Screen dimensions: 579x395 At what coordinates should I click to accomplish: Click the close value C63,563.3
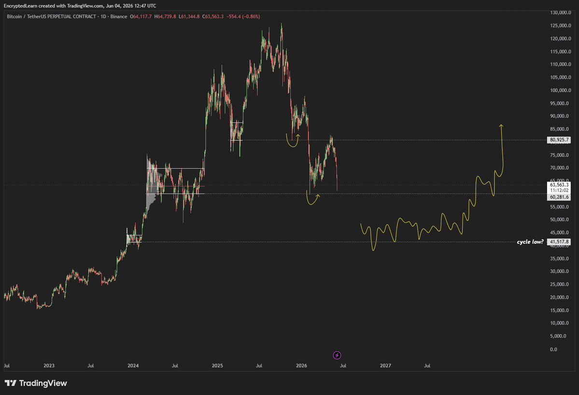(212, 16)
